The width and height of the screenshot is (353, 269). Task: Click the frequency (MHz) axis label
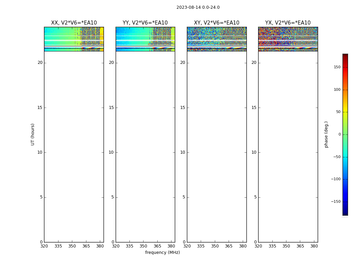[x=162, y=253]
